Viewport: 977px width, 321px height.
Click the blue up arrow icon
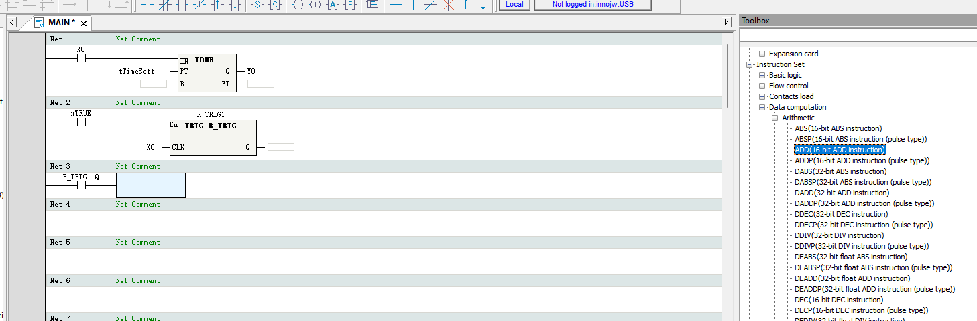[465, 4]
